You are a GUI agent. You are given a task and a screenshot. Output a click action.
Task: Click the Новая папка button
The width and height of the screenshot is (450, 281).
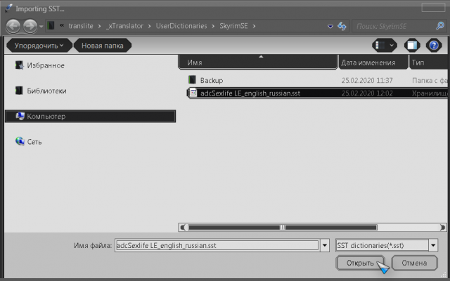(x=102, y=46)
